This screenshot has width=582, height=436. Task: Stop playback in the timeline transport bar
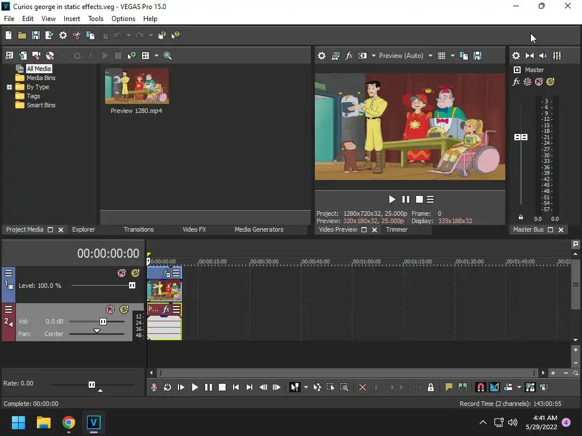(222, 387)
